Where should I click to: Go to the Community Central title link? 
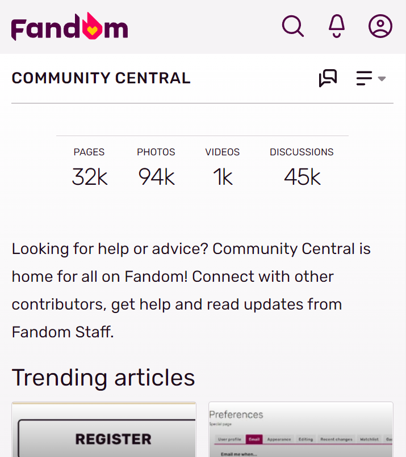tap(101, 78)
